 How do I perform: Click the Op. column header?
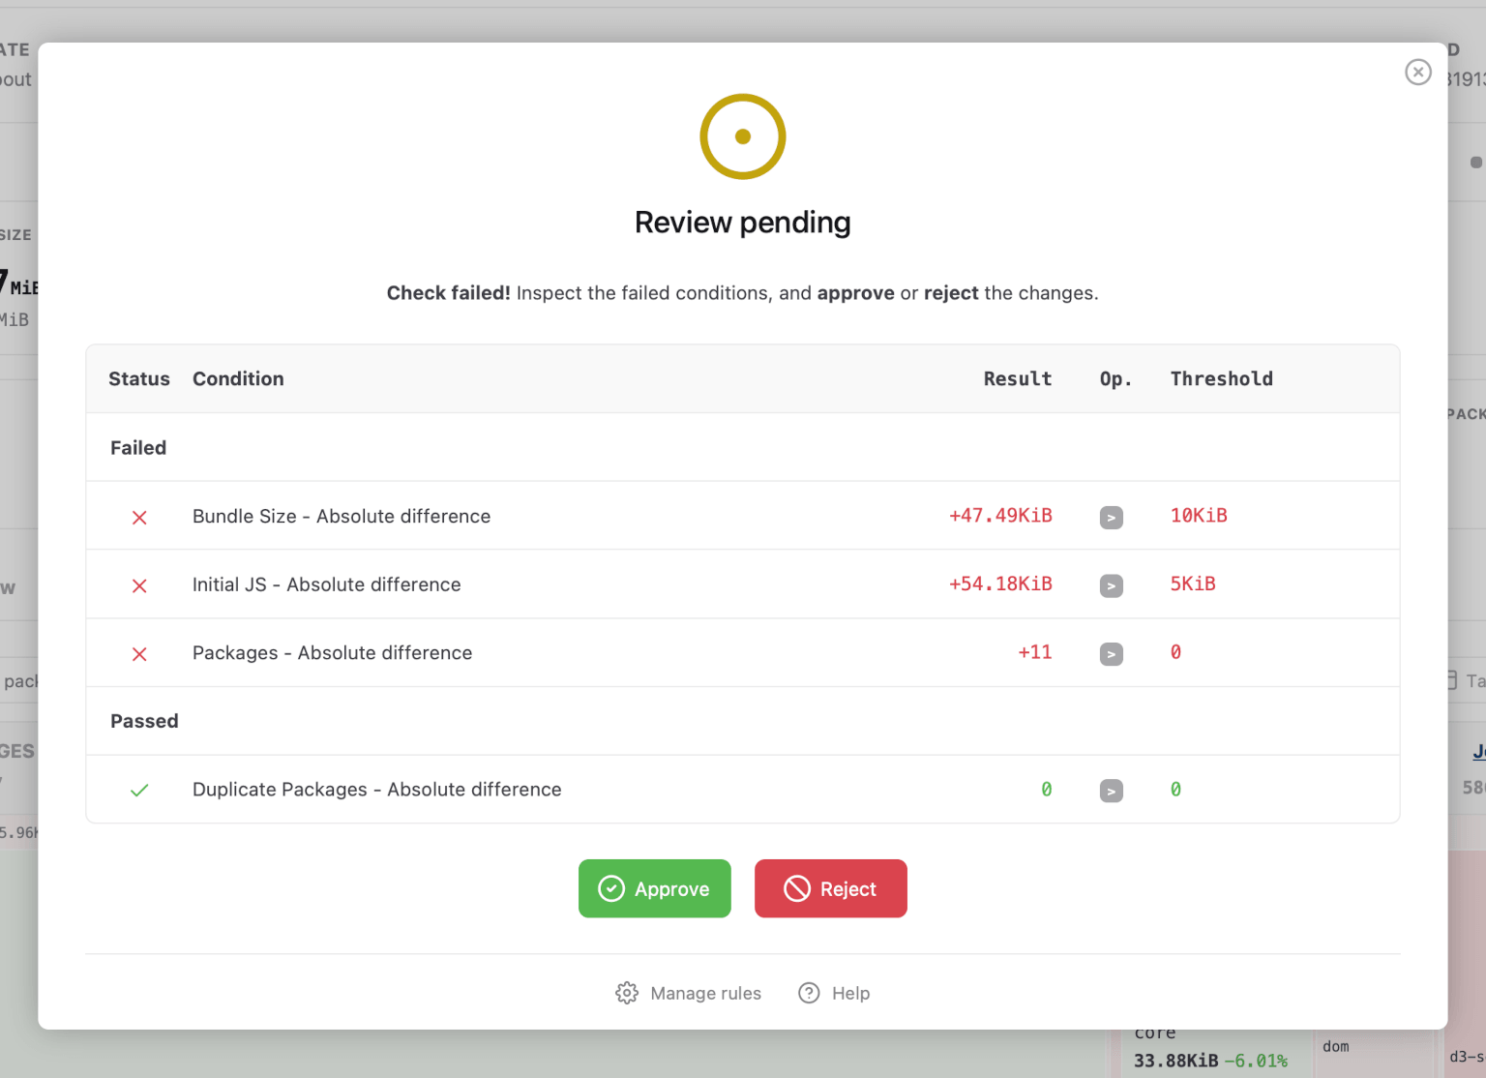click(x=1115, y=379)
